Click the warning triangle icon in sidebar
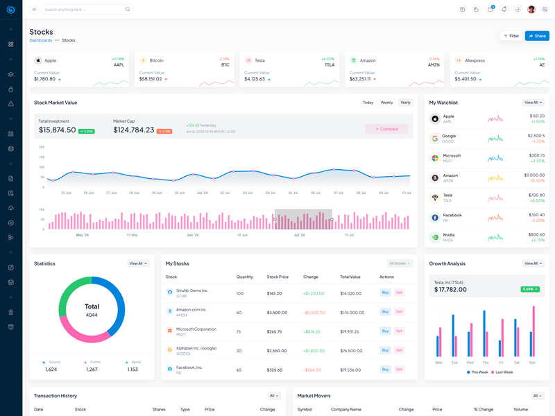This screenshot has width=555, height=416. point(11,104)
